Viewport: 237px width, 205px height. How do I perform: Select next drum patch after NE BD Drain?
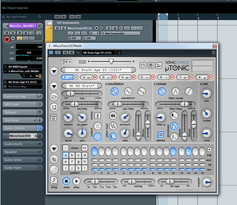pos(100,86)
